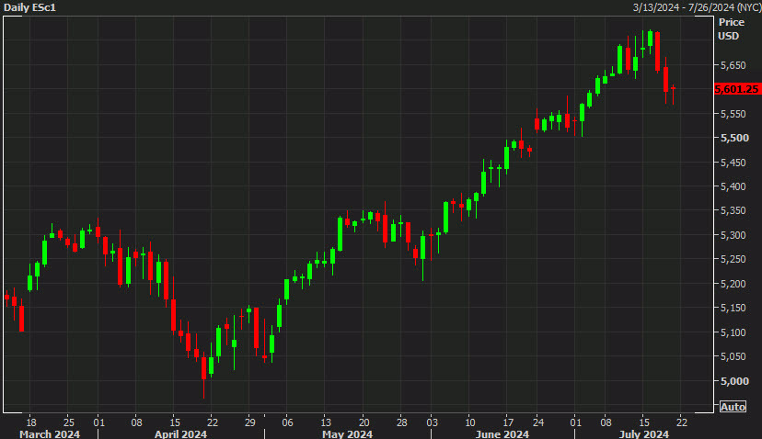Select the 5,601.25 current price tag
762x439 pixels.
[734, 89]
